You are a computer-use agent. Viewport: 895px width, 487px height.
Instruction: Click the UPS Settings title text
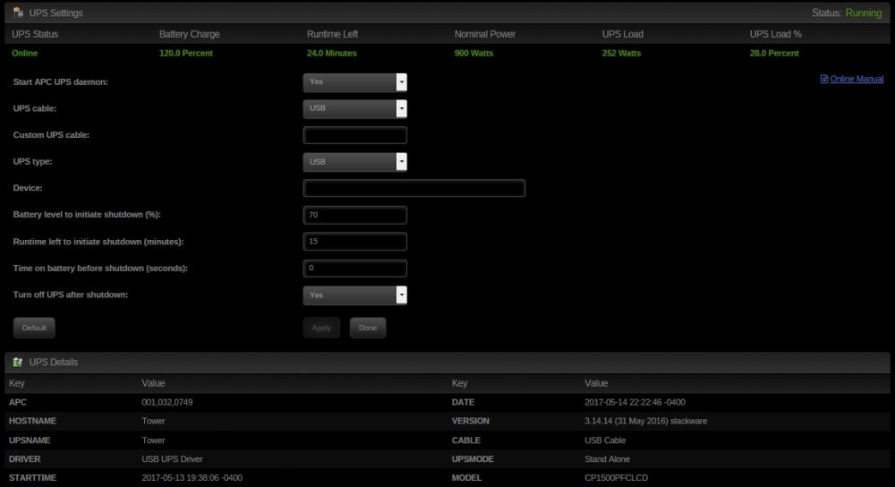point(55,13)
